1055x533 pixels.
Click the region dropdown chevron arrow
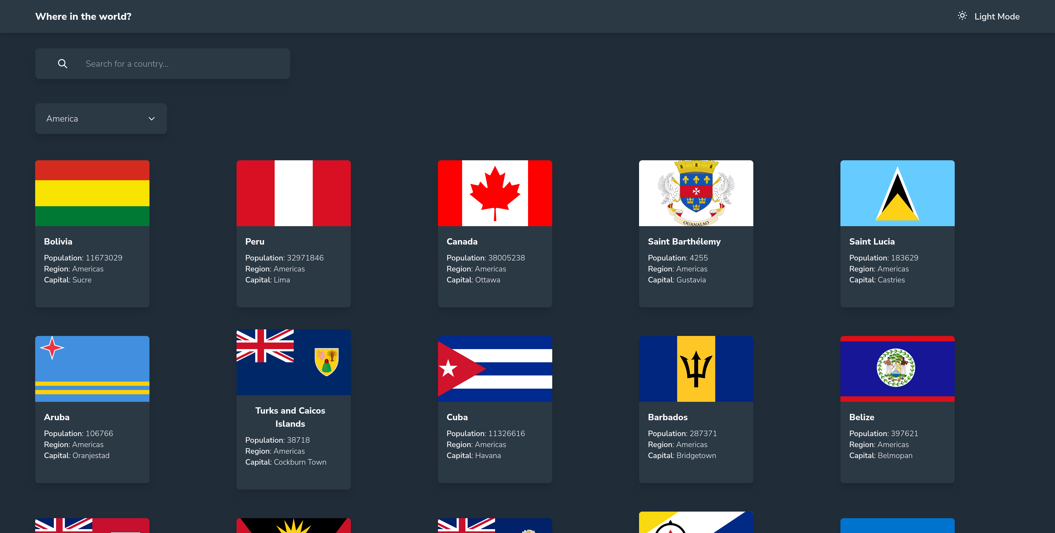coord(152,119)
